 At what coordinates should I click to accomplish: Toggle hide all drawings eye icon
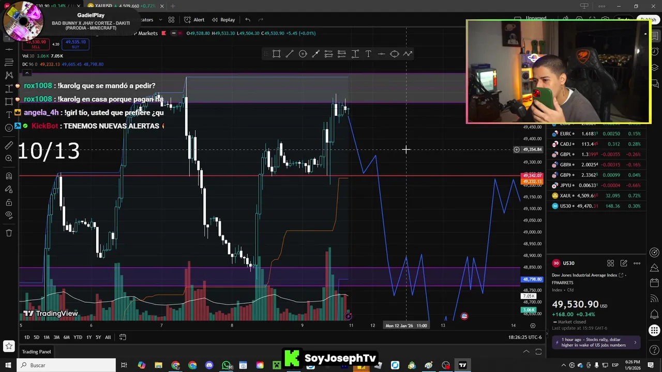[9, 215]
